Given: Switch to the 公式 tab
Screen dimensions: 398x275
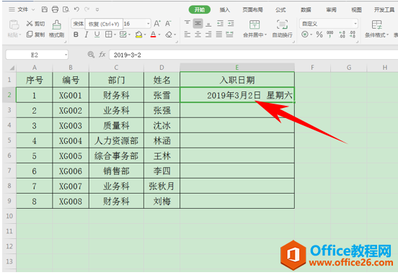Looking at the screenshot, I should [280, 9].
